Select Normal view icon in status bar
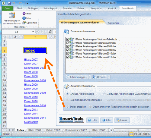 (131, 134)
